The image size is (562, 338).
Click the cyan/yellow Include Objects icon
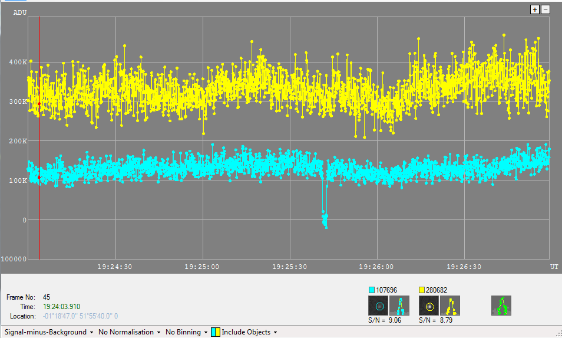[216, 332]
